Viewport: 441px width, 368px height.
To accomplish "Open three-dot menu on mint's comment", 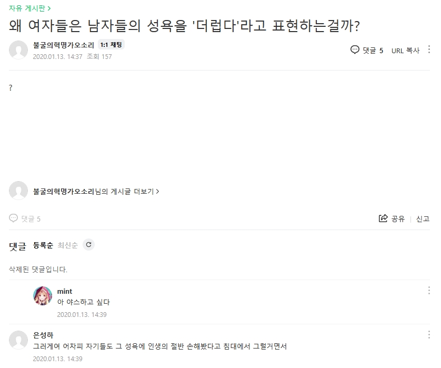I will tap(429, 291).
